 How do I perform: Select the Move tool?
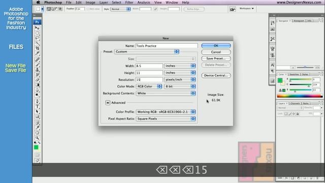[37, 28]
